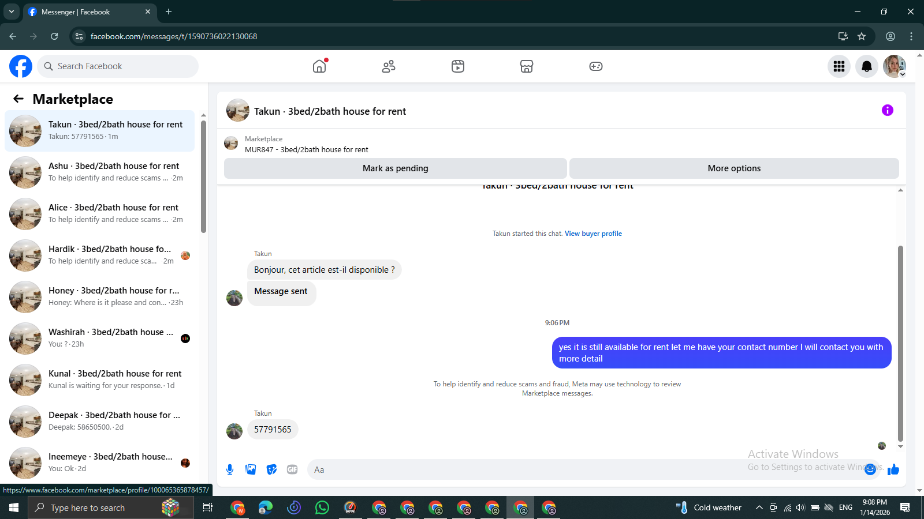This screenshot has height=519, width=924.
Task: Show hidden system tray icons
Action: [x=759, y=507]
